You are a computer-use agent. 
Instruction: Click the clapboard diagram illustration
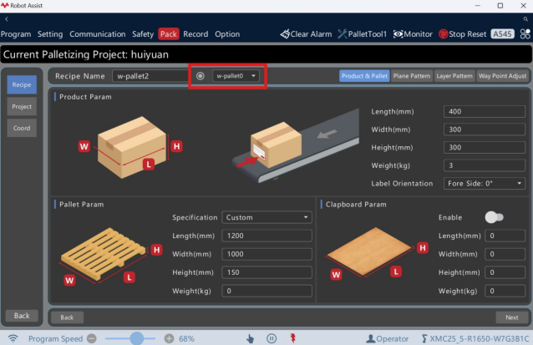(x=376, y=253)
